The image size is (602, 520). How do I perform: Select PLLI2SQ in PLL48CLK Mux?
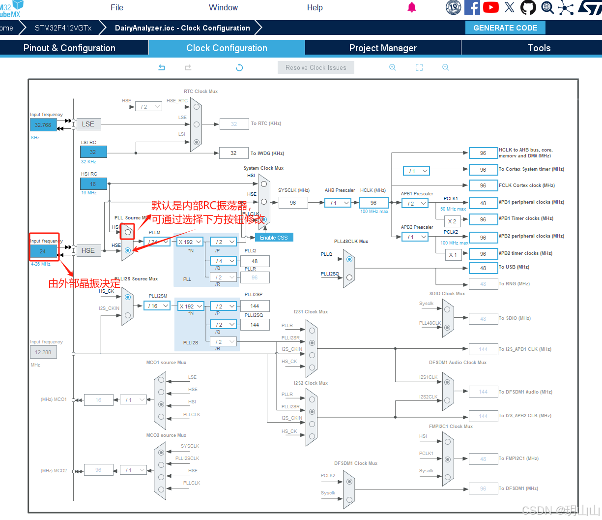pos(349,277)
